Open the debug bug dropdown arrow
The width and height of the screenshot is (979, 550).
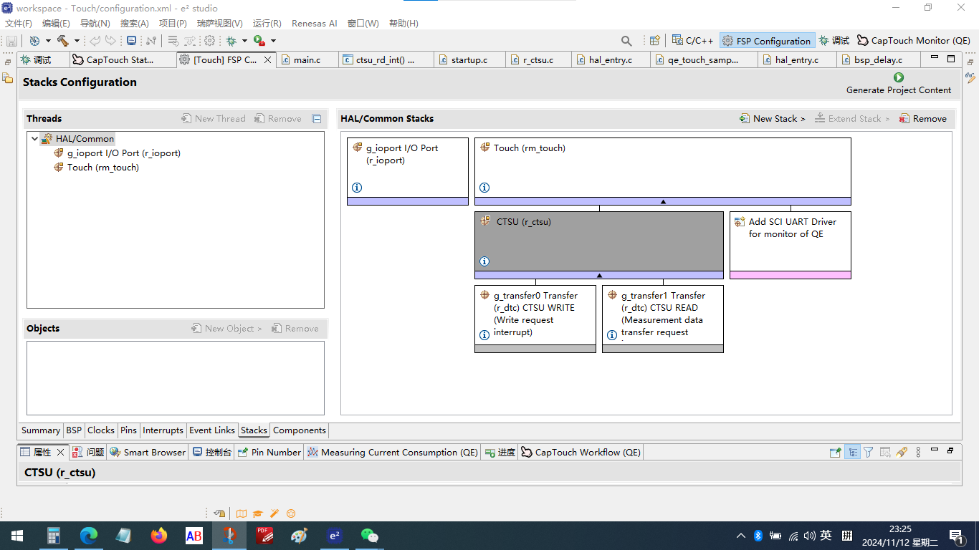(244, 41)
